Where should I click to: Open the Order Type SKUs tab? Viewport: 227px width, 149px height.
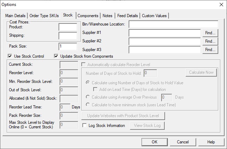[44, 16]
